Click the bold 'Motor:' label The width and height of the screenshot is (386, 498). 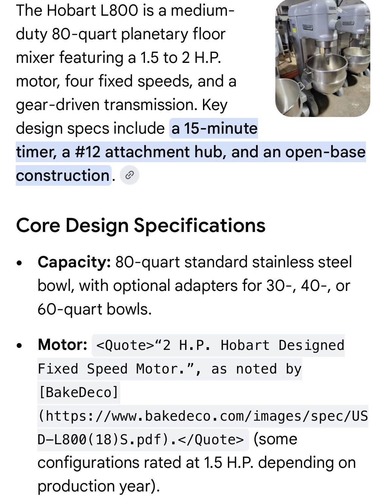(x=63, y=345)
